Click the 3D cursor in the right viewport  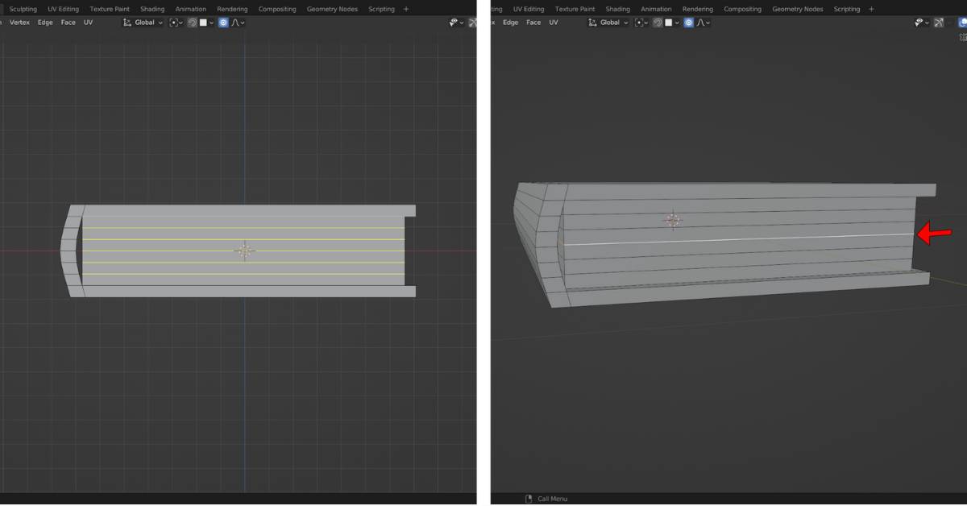673,220
